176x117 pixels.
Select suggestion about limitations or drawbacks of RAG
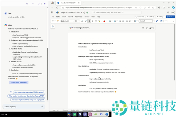point(26,96)
